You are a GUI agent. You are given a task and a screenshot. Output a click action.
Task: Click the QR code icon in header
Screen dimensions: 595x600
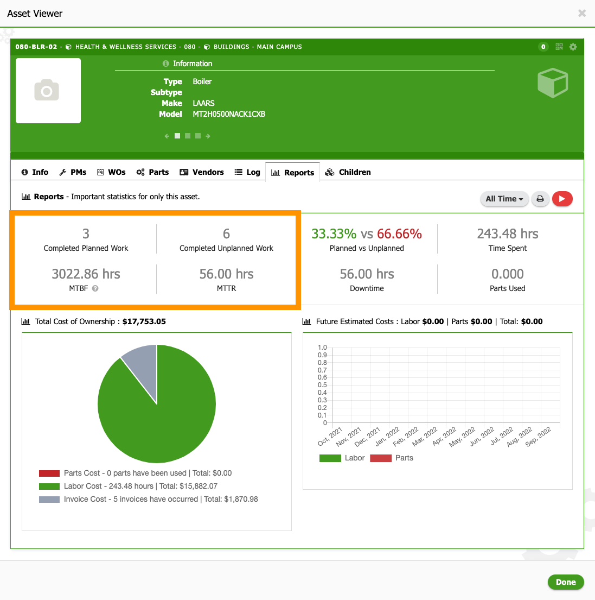(x=559, y=47)
